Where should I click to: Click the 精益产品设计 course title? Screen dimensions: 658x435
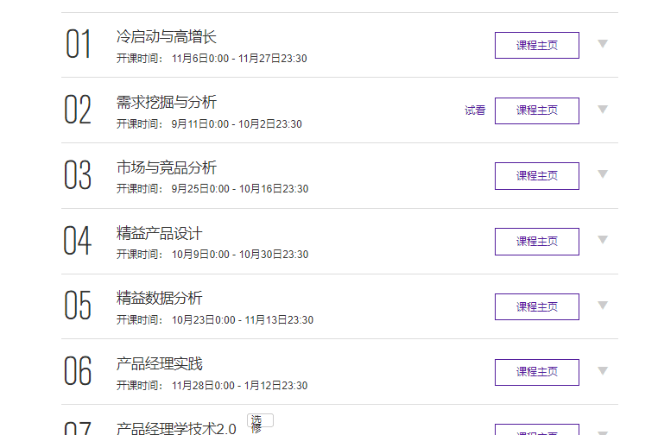tap(159, 233)
